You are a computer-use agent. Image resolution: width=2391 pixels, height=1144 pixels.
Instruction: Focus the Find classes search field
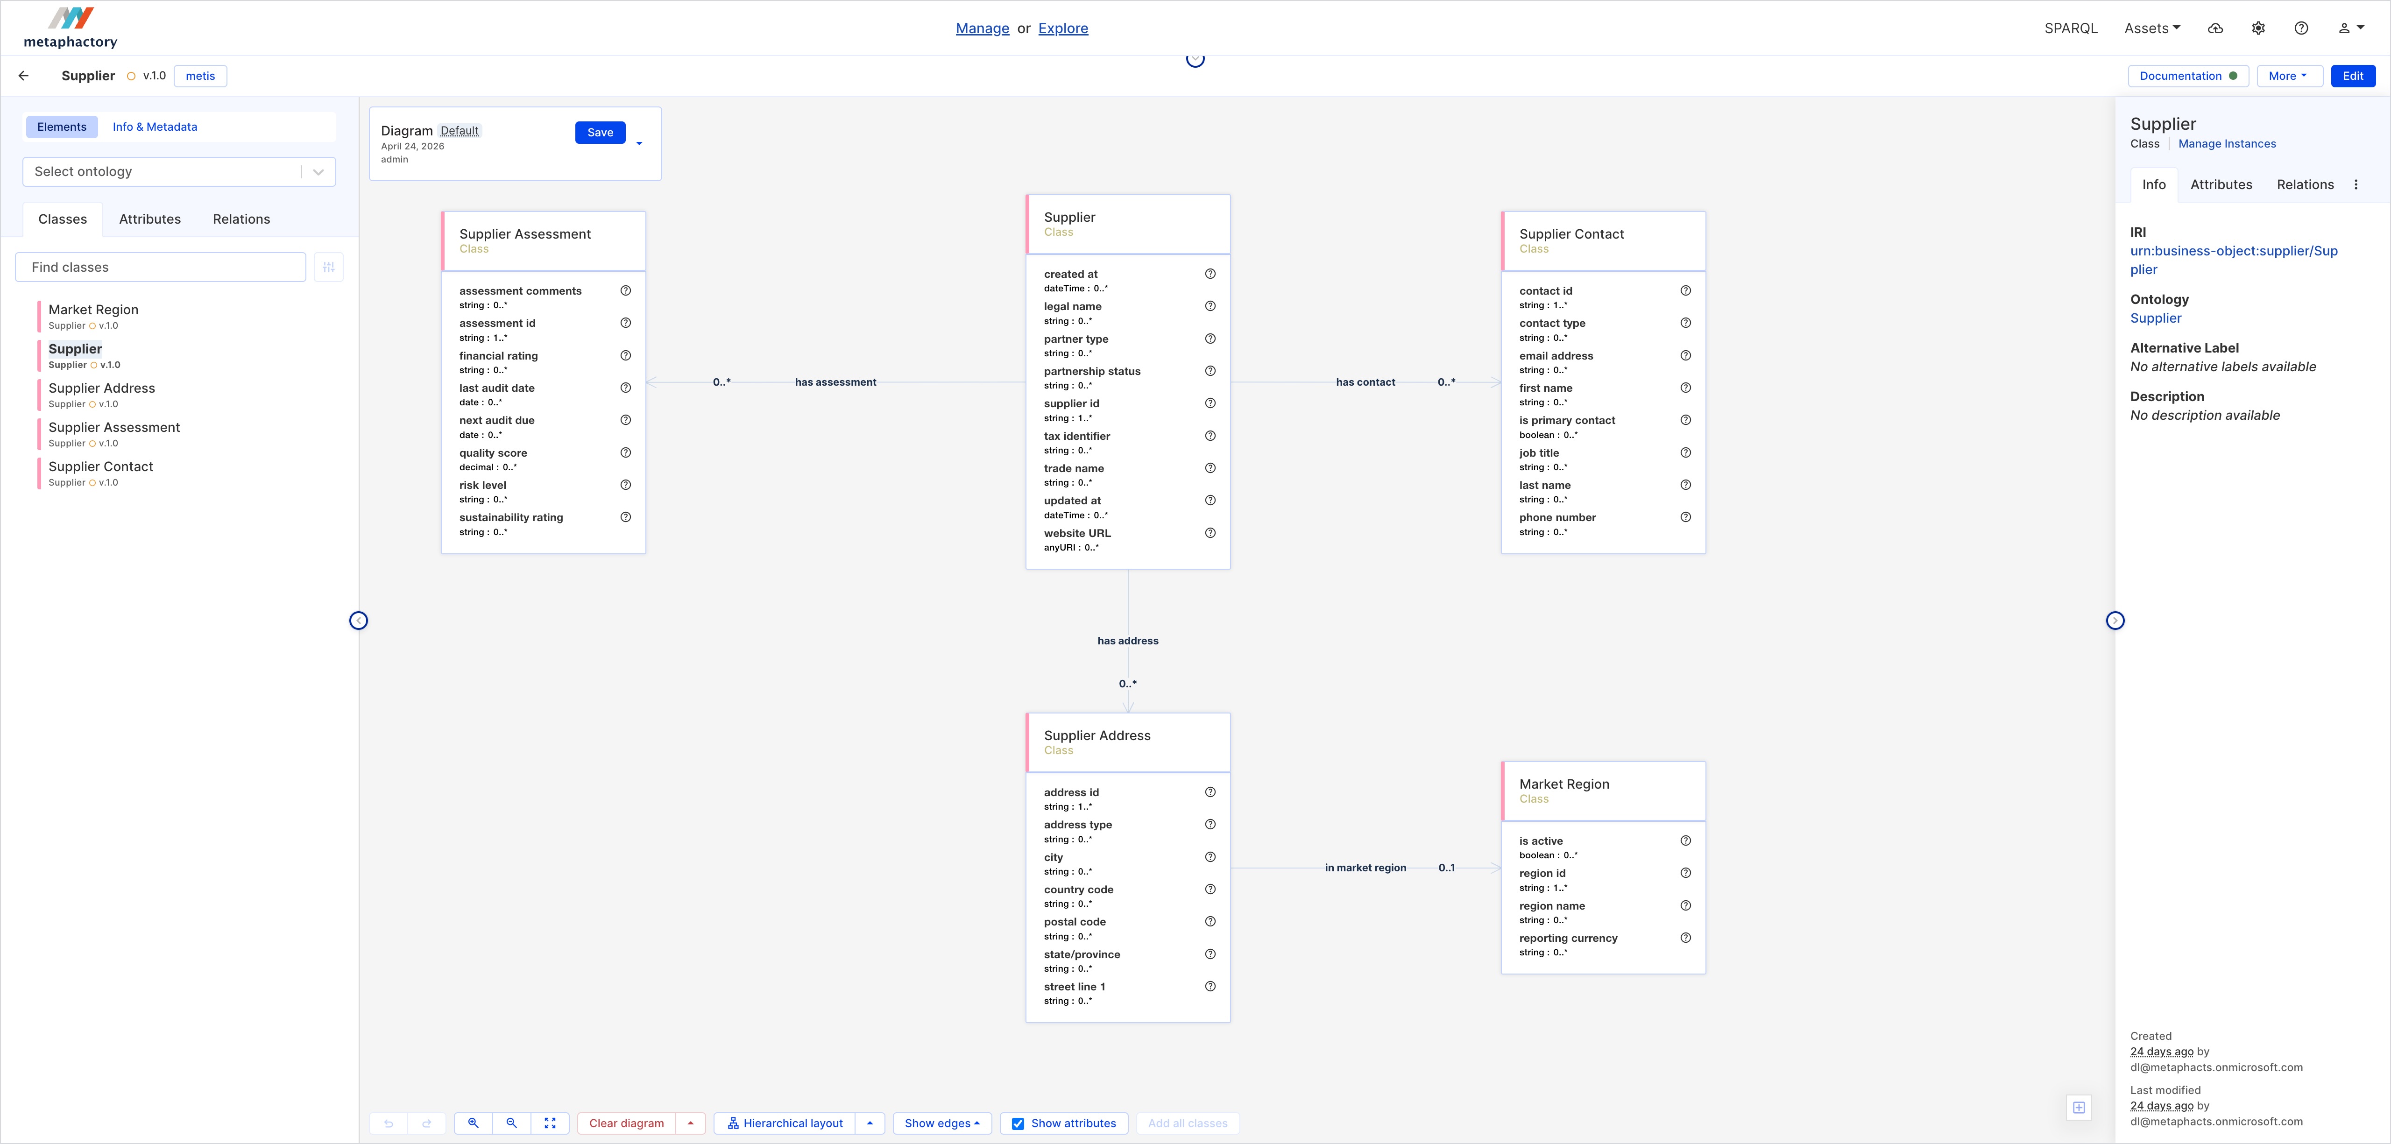point(161,267)
